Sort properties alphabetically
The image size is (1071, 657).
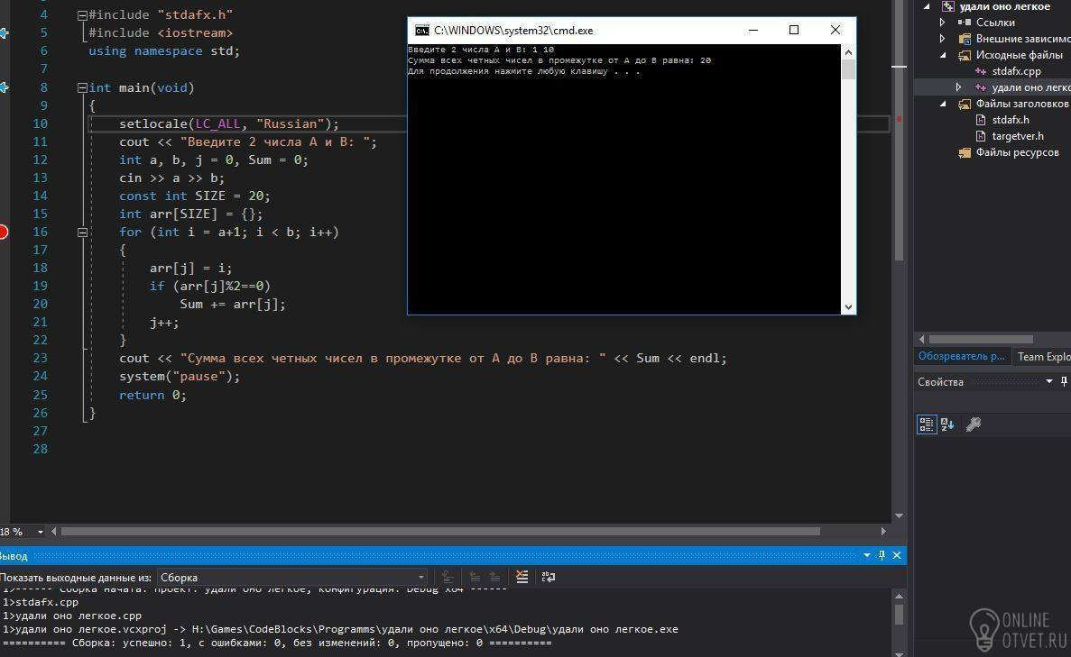coord(947,424)
